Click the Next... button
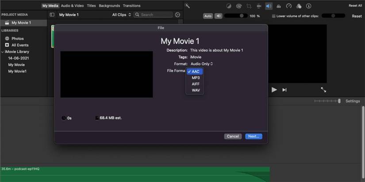This screenshot has width=365, height=182. [254, 136]
